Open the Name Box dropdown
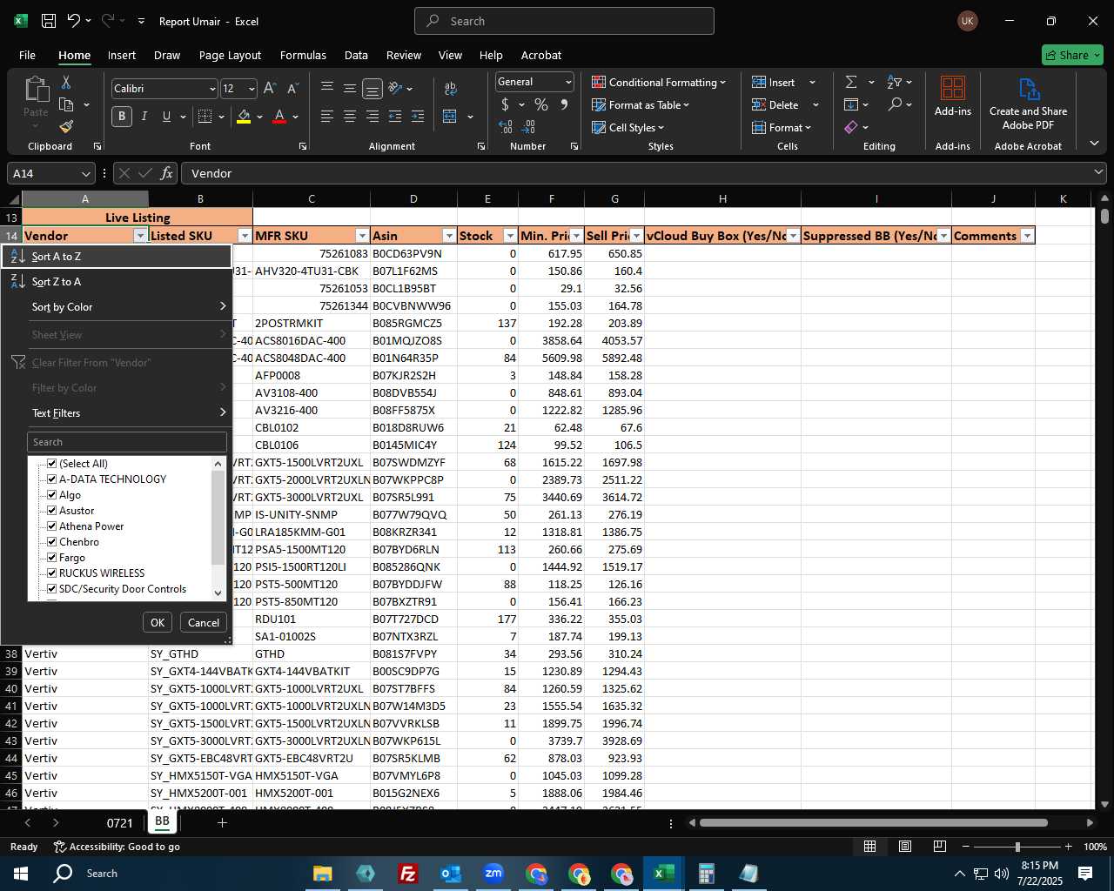The width and height of the screenshot is (1114, 891). pyautogui.click(x=85, y=173)
